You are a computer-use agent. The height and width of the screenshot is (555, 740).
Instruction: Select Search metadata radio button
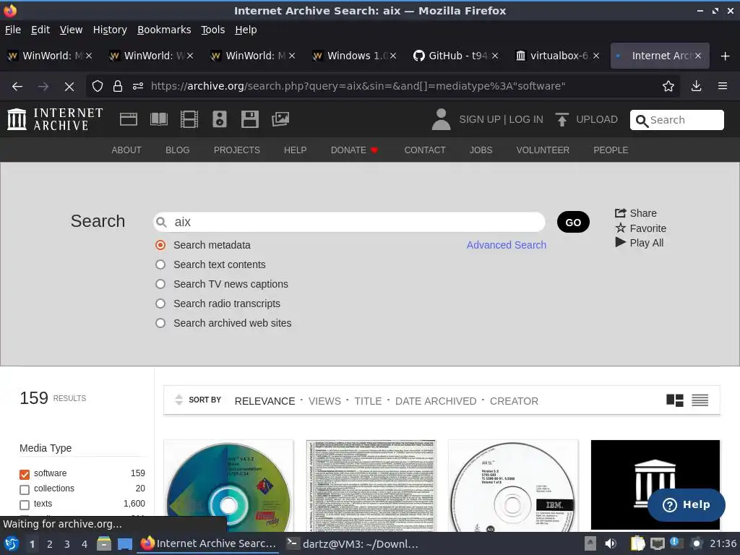160,245
